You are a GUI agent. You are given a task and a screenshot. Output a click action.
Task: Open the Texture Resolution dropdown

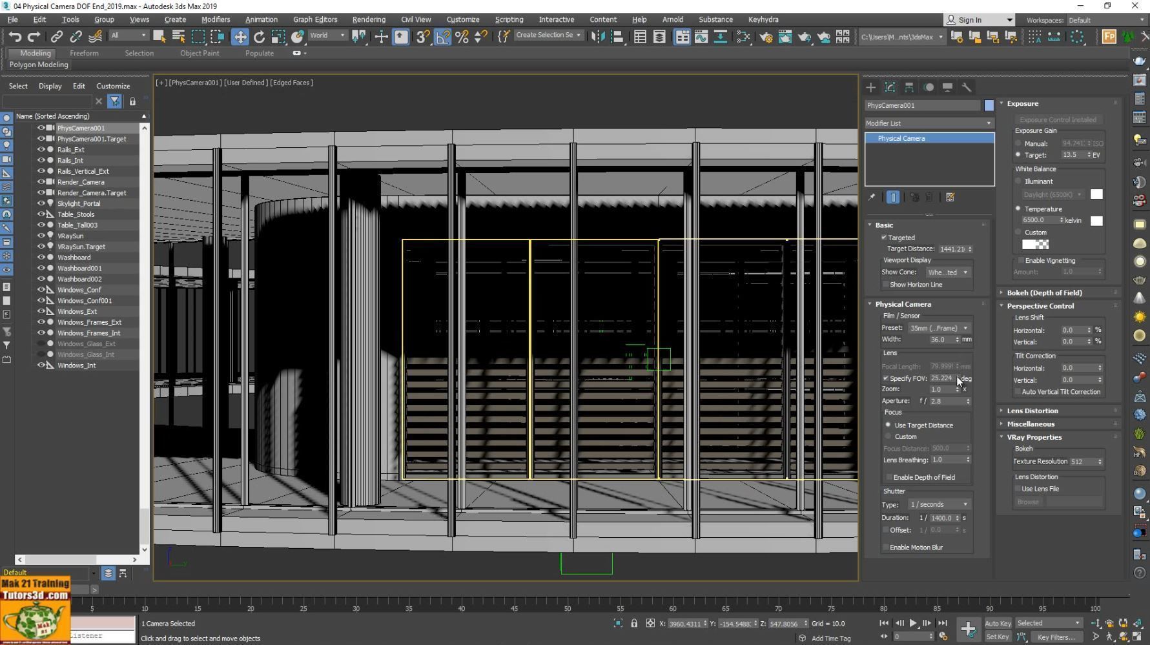pyautogui.click(x=1086, y=462)
